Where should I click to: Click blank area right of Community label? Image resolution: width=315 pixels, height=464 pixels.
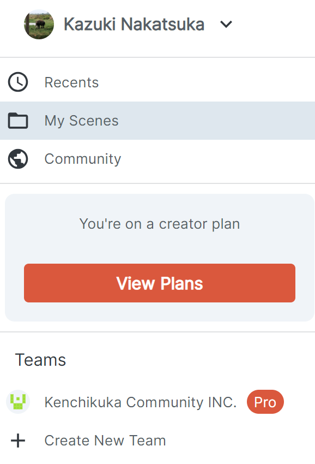217,159
